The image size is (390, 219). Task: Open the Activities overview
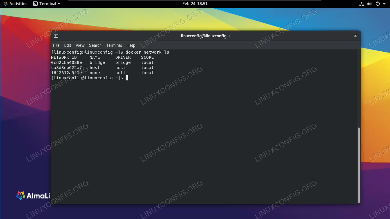click(x=15, y=4)
